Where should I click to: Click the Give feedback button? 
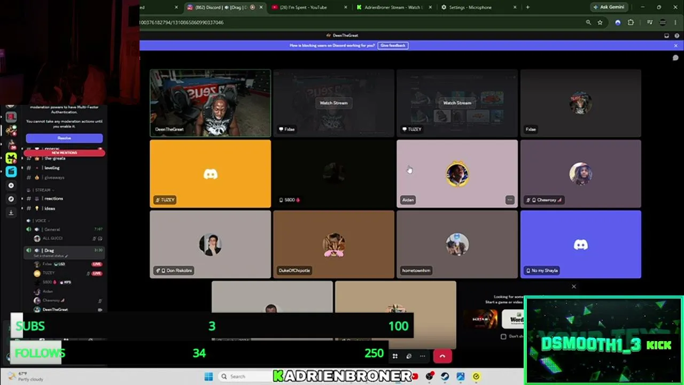tap(393, 45)
